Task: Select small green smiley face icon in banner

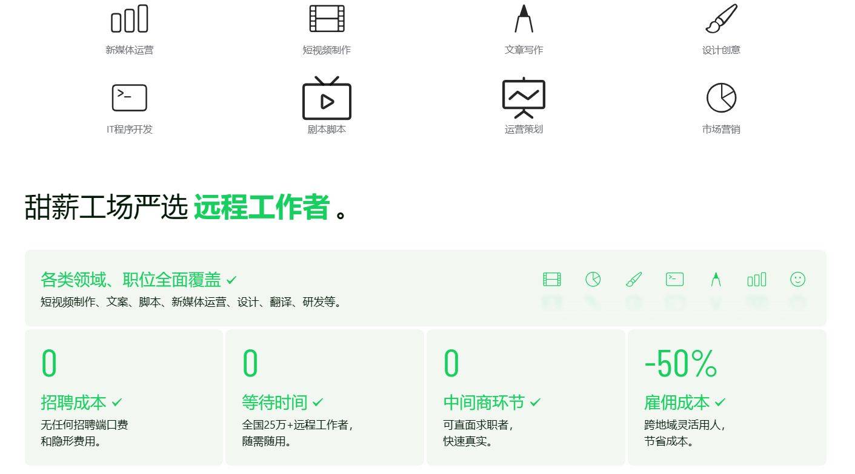Action: (x=798, y=279)
